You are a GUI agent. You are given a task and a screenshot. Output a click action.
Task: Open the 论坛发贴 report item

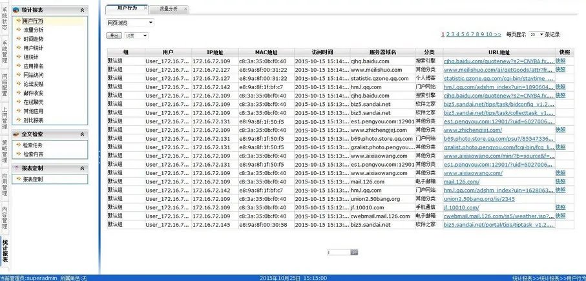[33, 84]
